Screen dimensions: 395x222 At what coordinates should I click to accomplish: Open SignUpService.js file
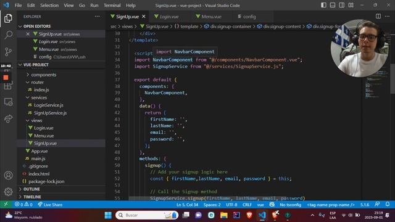[x=50, y=113]
